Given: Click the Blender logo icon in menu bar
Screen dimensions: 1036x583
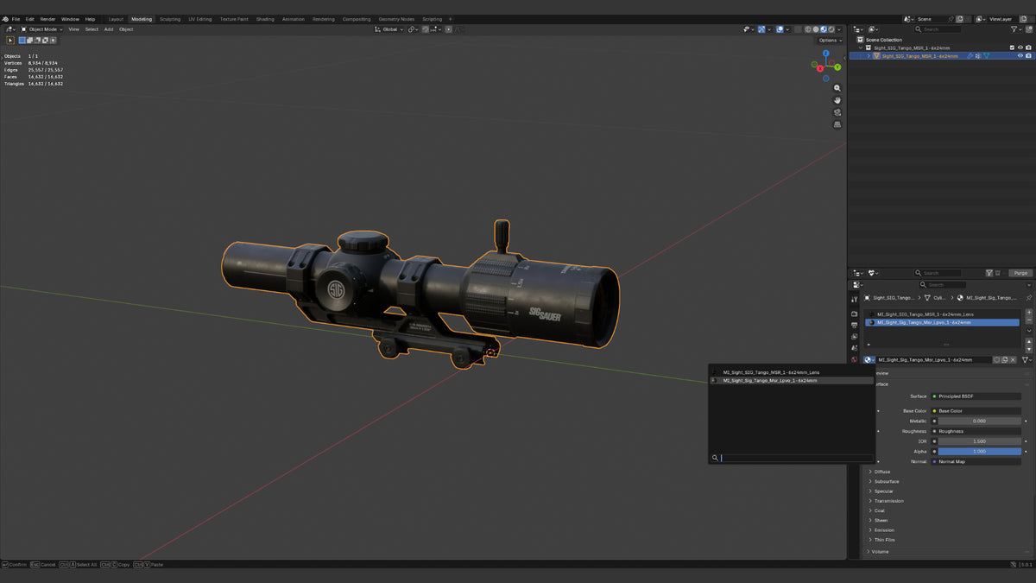Looking at the screenshot, I should (x=5, y=19).
